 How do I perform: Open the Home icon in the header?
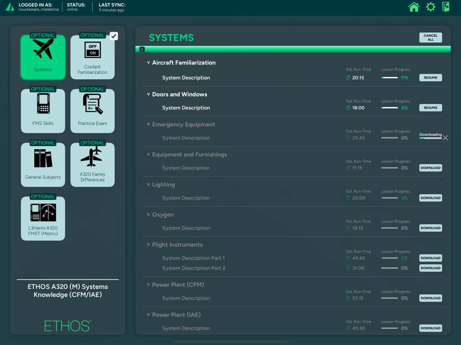[x=414, y=7]
